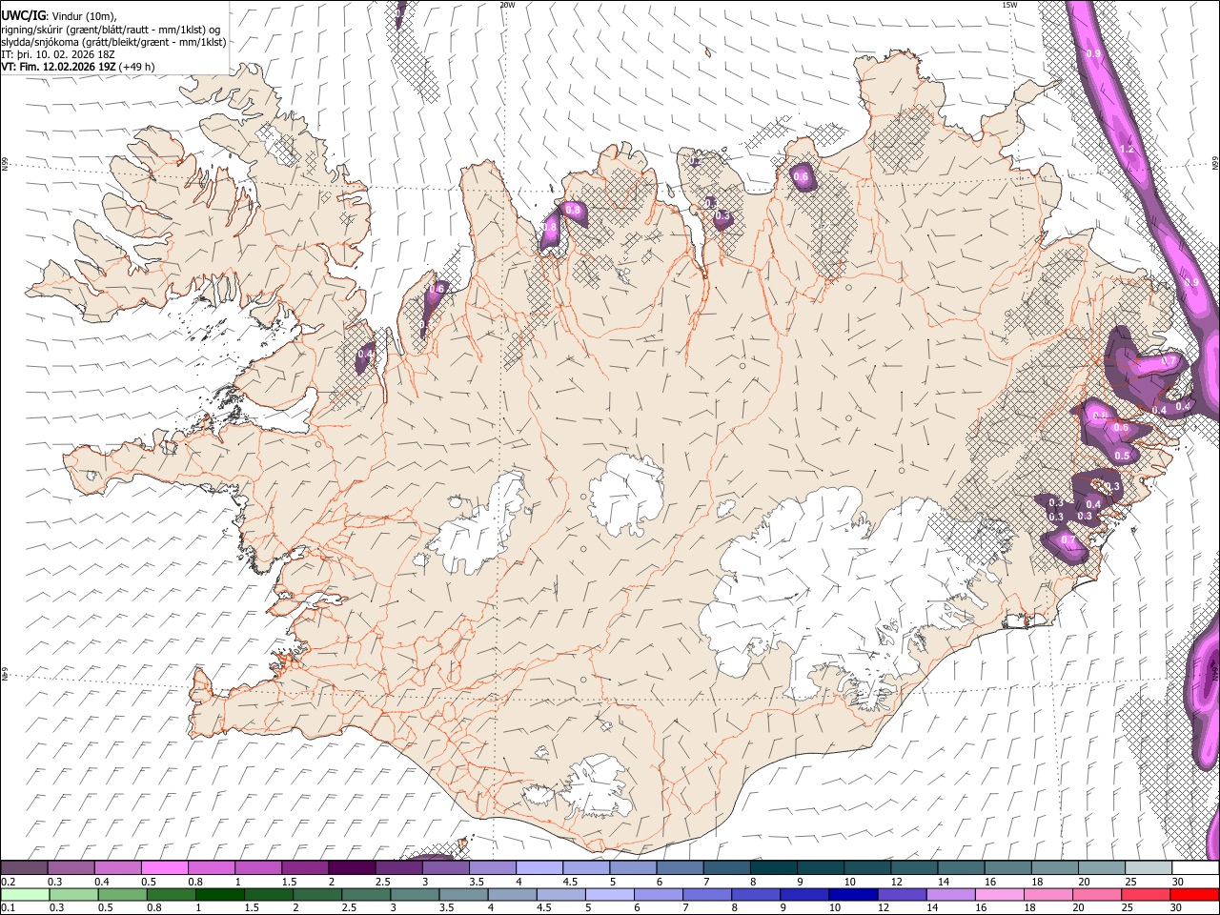Screen dimensions: 1220x915
Task: Click the '25' label in the upper scale
Action: (1130, 882)
